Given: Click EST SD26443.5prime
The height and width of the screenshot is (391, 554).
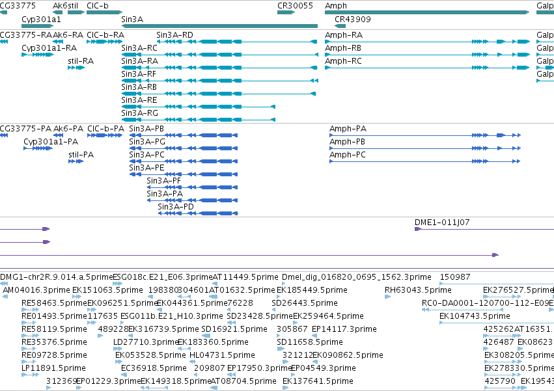Looking at the screenshot, I should 274,310.
